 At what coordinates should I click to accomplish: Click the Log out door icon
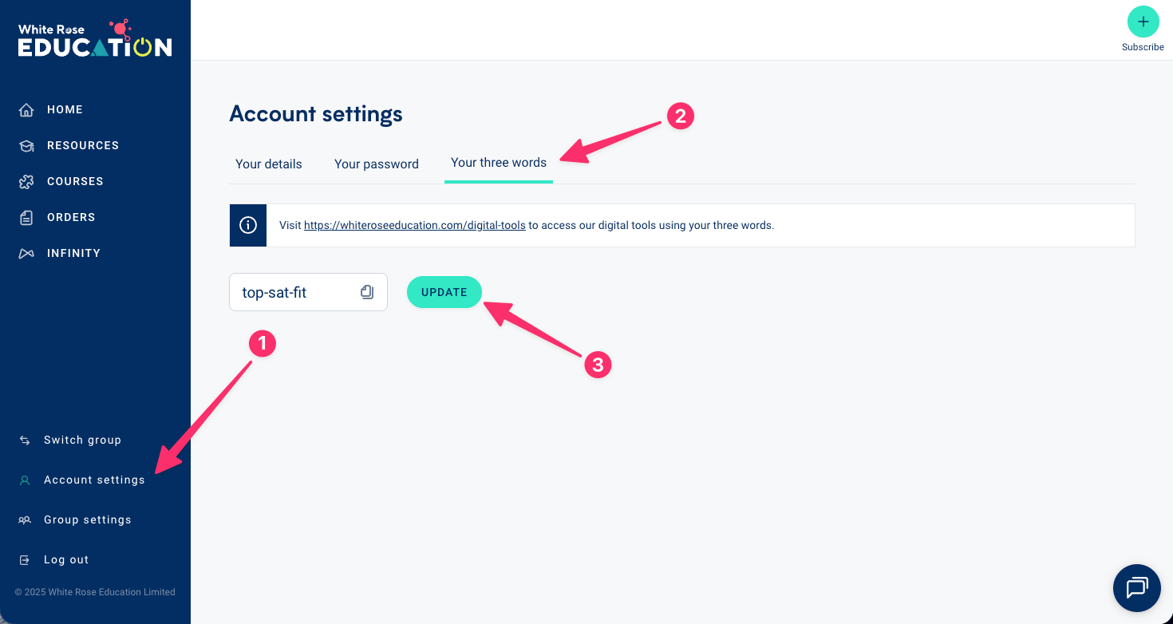click(25, 560)
